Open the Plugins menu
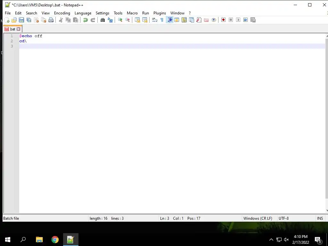328x246 pixels. point(160,13)
